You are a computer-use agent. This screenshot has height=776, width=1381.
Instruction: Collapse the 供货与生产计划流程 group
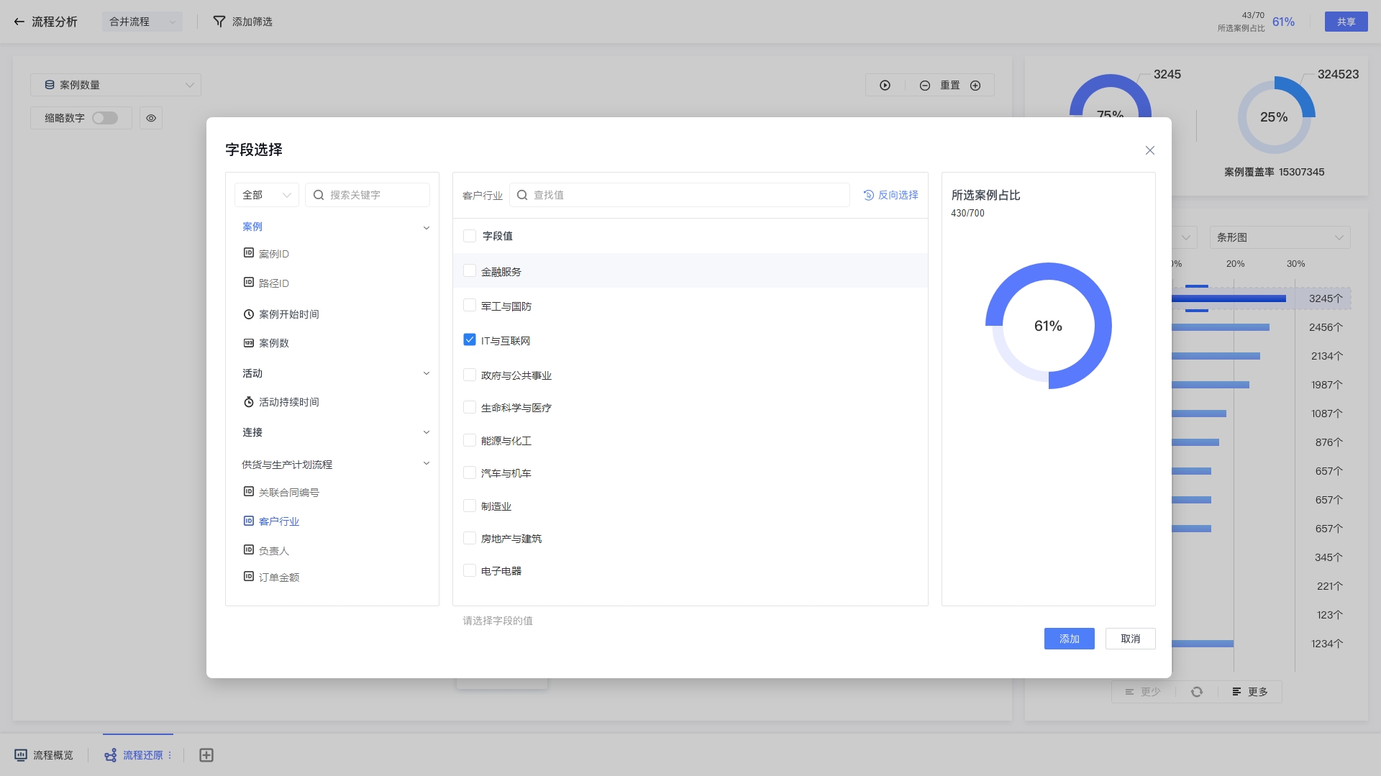pos(426,464)
